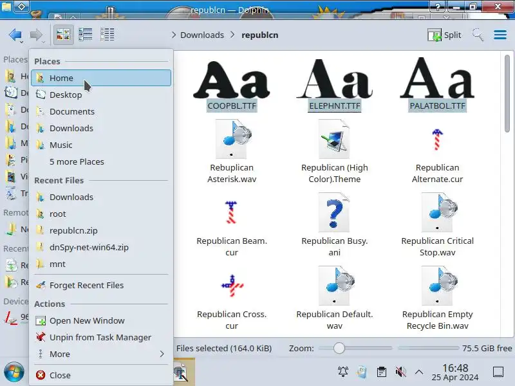Go back with the blue back arrow

(x=15, y=34)
